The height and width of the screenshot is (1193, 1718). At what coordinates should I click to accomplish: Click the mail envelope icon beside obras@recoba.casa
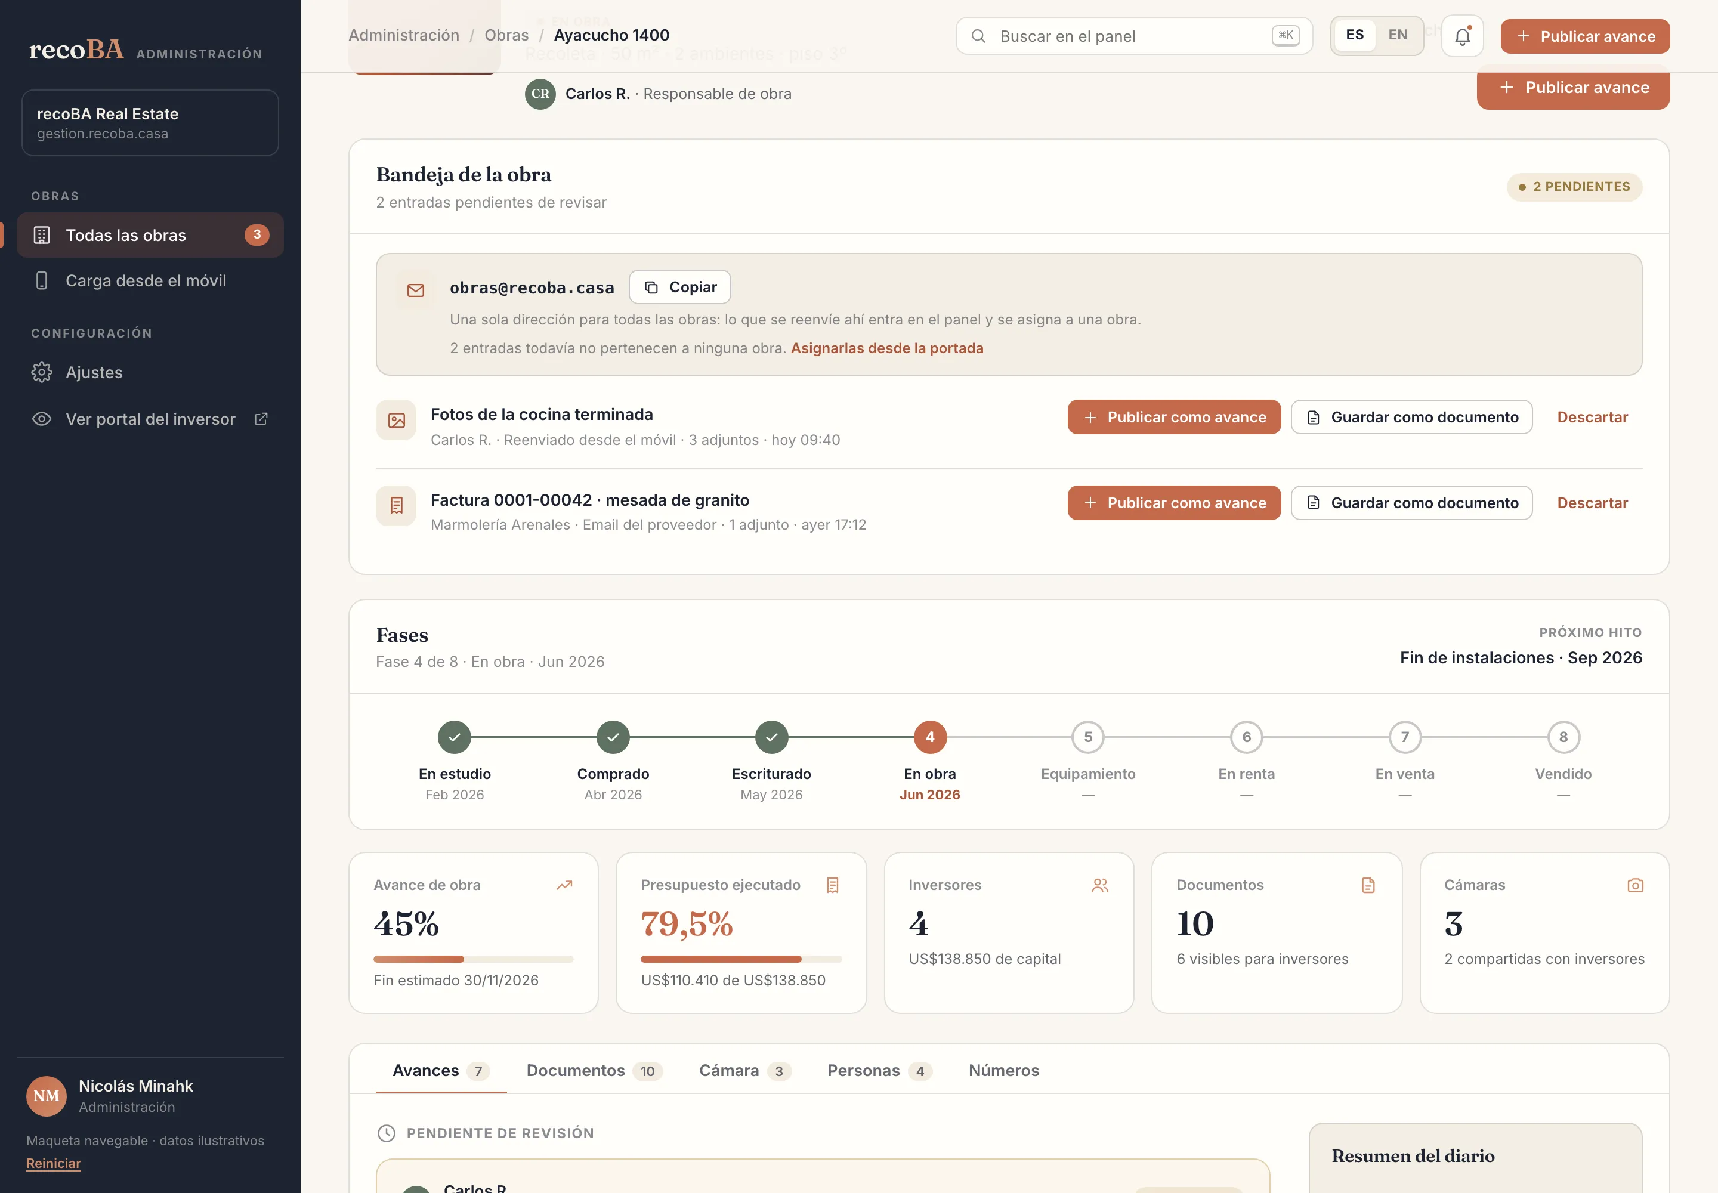click(x=416, y=290)
